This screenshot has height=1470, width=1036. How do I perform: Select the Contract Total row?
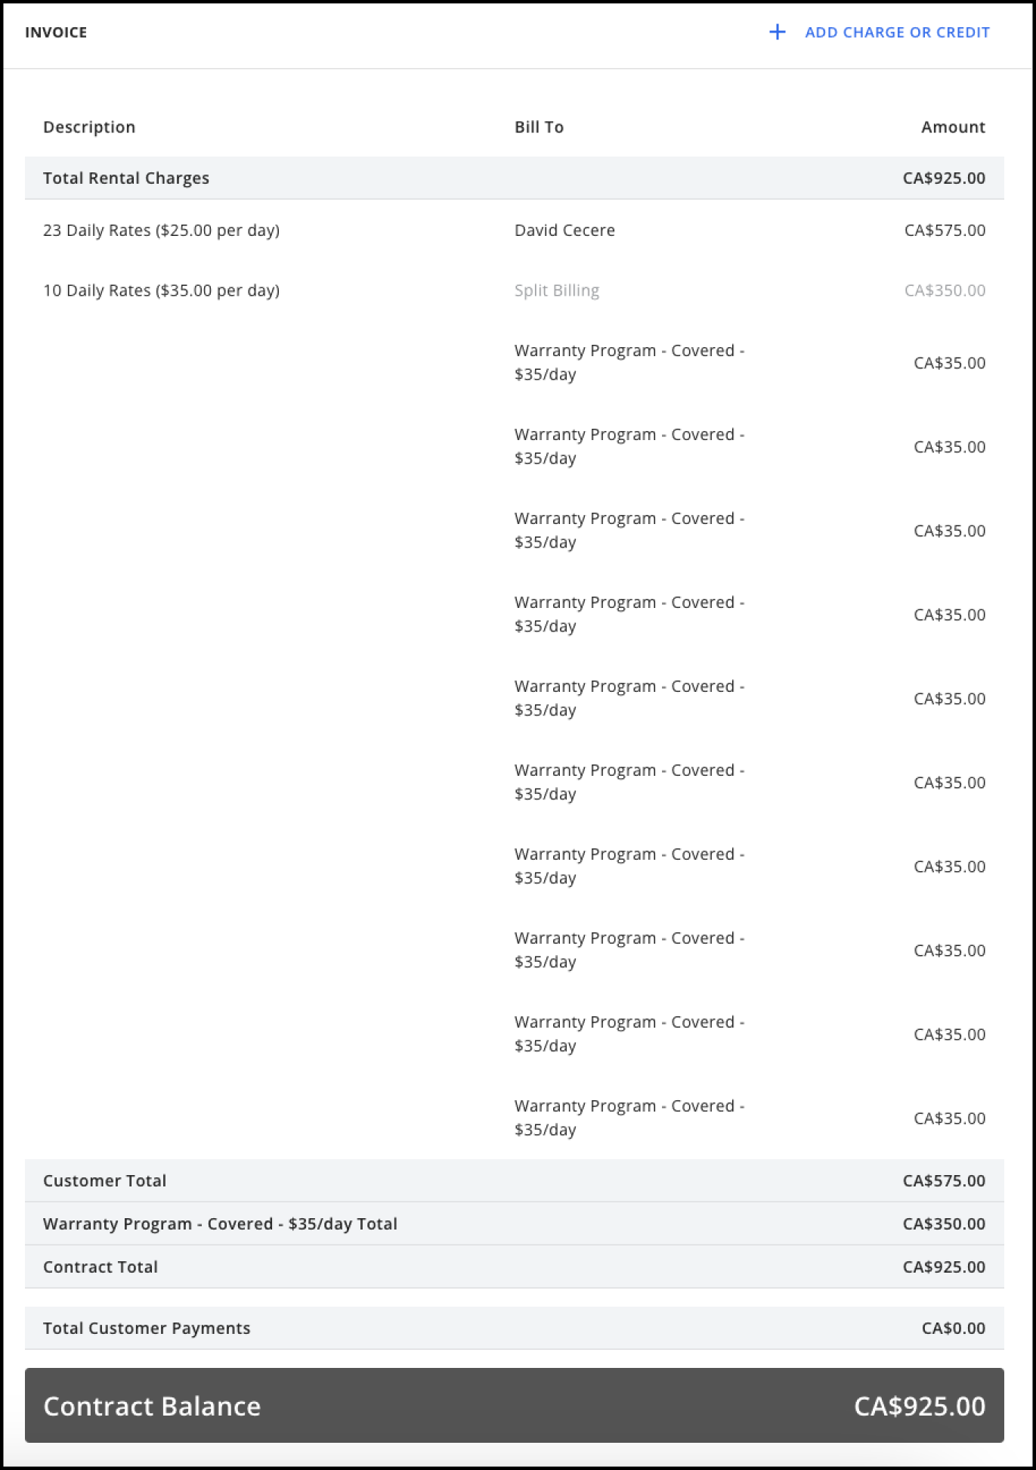click(x=514, y=1267)
